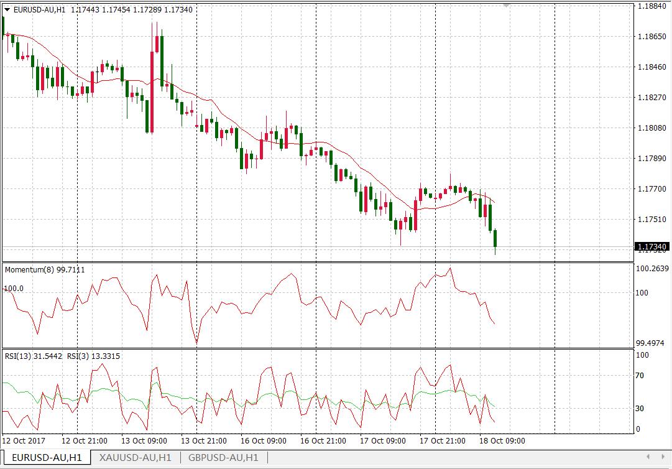The image size is (672, 469).
Task: Click the 1.17890 price scale value
Action: click(x=652, y=158)
